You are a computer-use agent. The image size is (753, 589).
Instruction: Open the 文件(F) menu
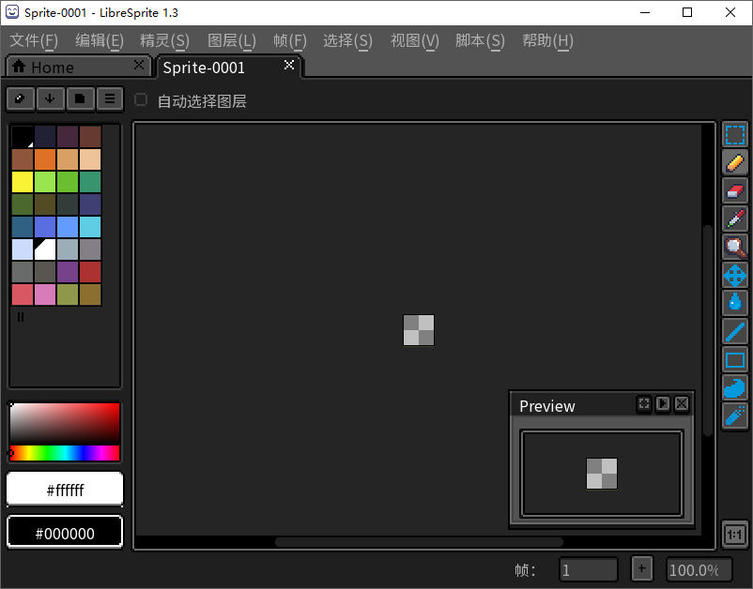click(x=34, y=40)
